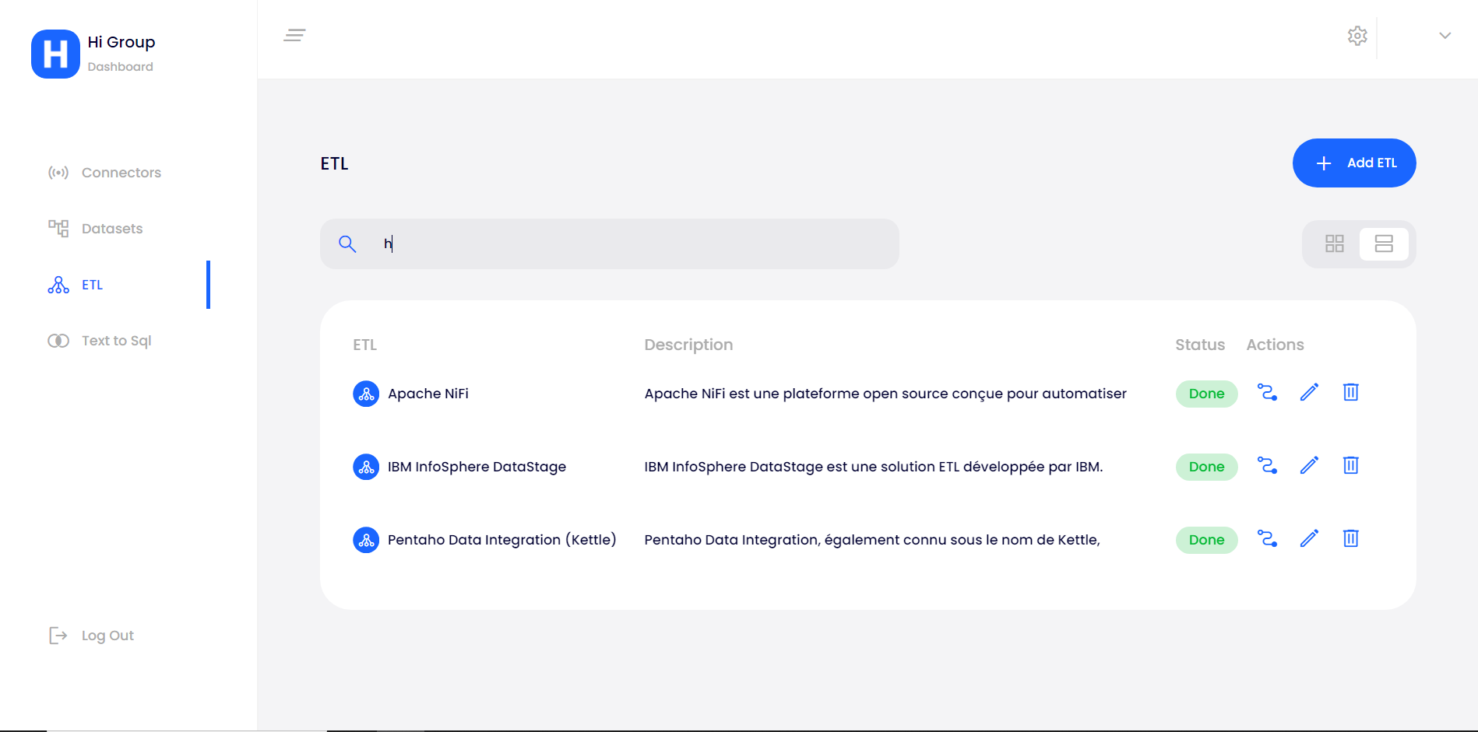The image size is (1478, 732).
Task: Open Connectors in the sidebar
Action: tap(105, 173)
